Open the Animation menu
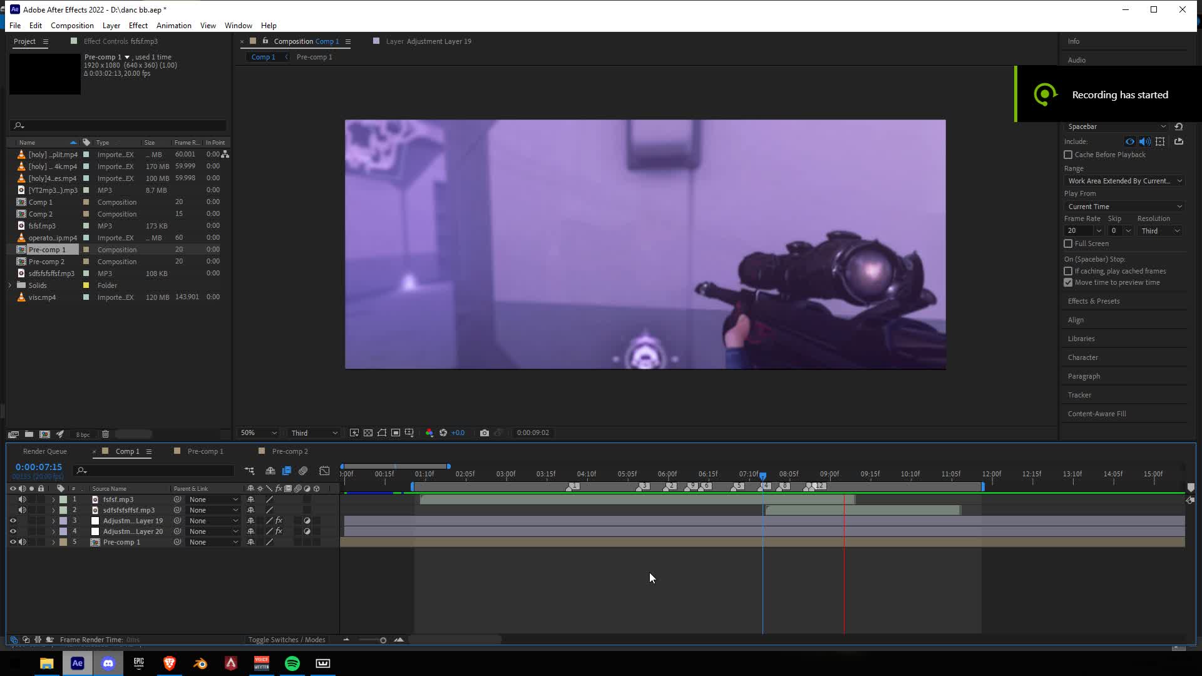This screenshot has height=676, width=1202. tap(173, 26)
